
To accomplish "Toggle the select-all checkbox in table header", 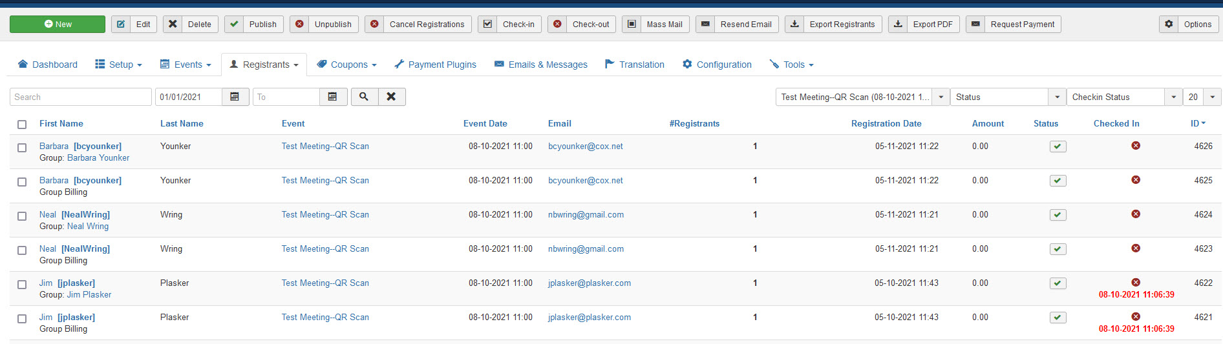I will [22, 125].
